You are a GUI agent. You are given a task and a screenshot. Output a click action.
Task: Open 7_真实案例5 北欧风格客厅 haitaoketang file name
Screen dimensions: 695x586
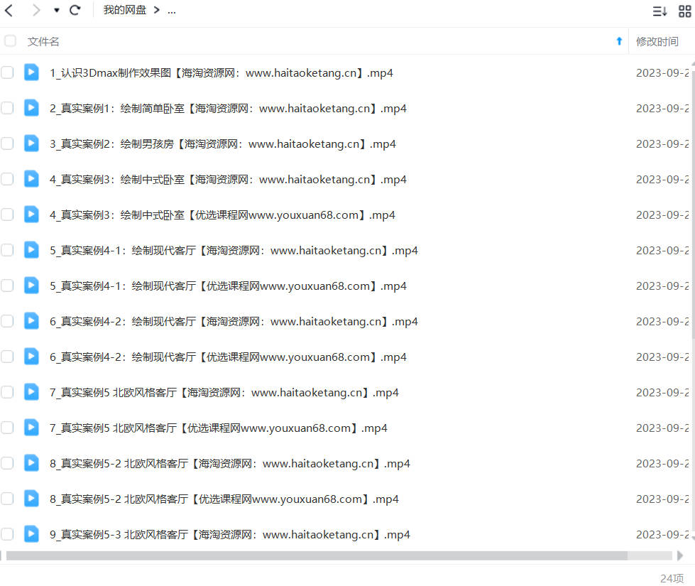point(224,393)
